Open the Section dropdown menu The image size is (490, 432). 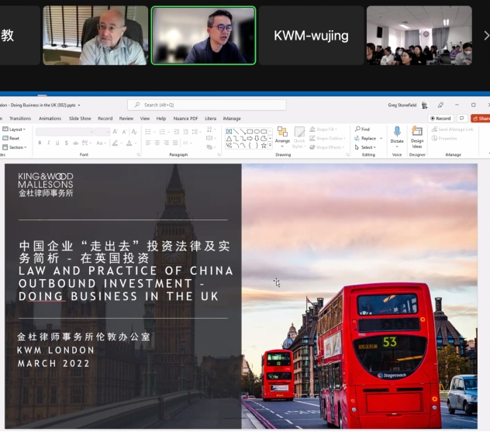point(17,147)
